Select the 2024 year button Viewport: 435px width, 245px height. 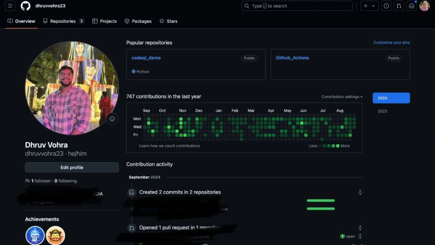[x=391, y=98]
